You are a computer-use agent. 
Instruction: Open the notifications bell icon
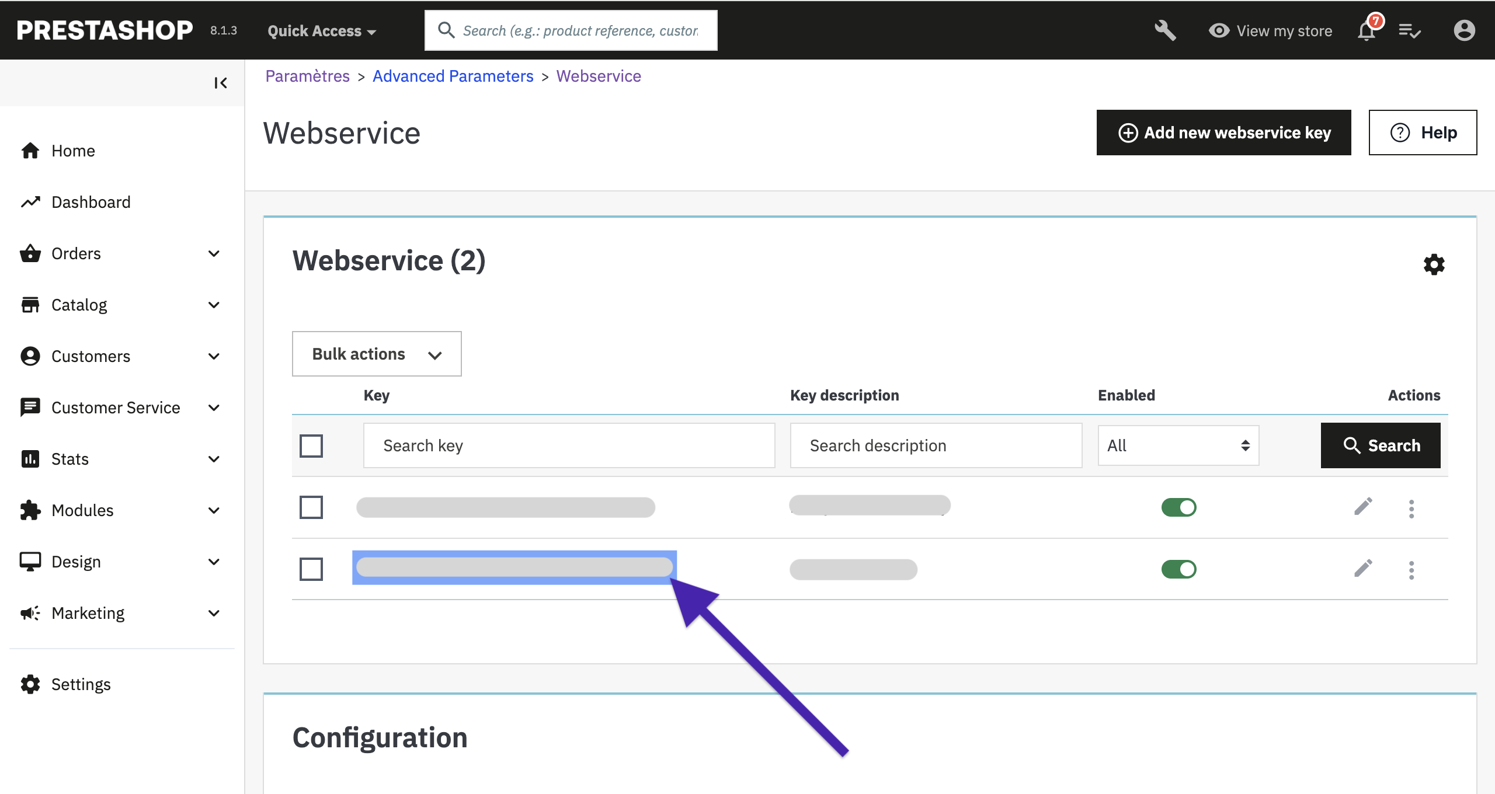(x=1367, y=30)
